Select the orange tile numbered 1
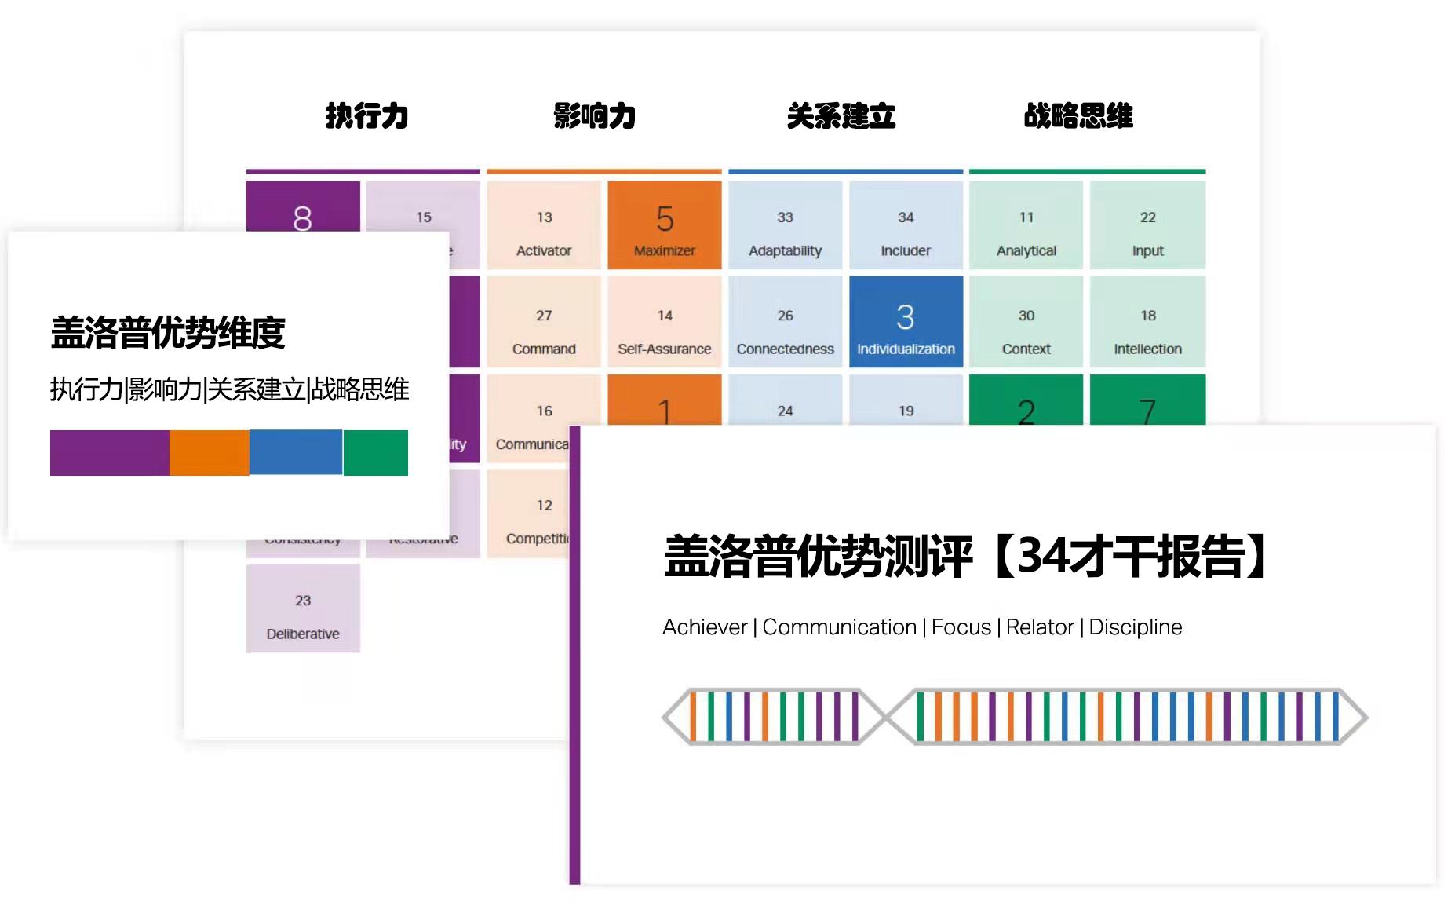This screenshot has height=917, width=1444. 665,400
